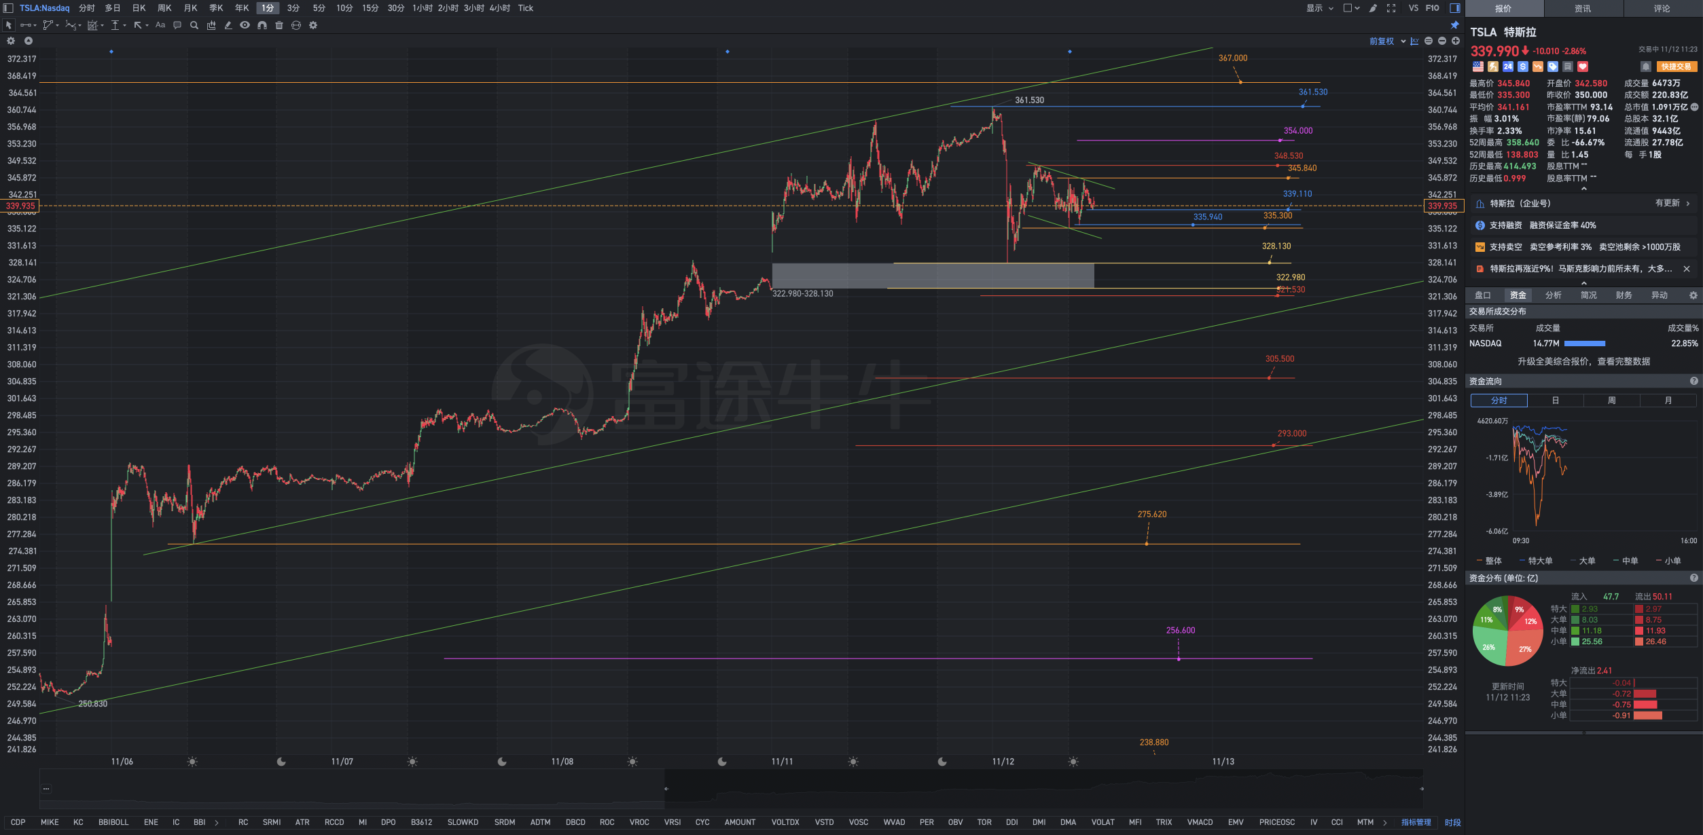Toggle the blue pin icon
The image size is (1703, 835).
coord(1455,25)
